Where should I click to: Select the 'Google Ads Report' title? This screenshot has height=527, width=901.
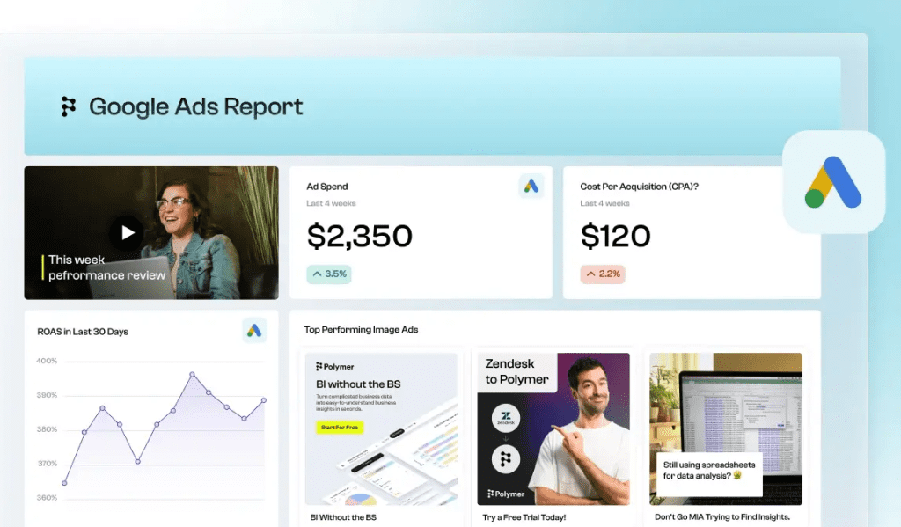click(x=196, y=106)
